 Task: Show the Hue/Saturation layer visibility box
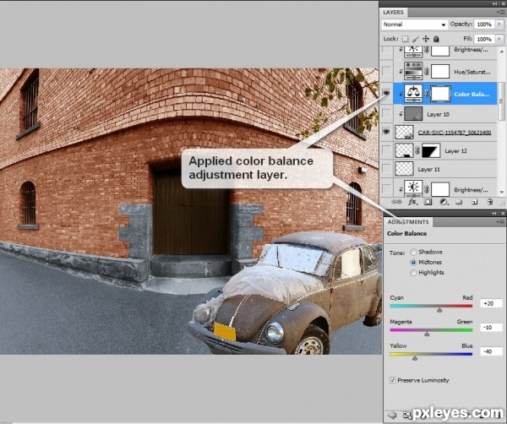[386, 71]
